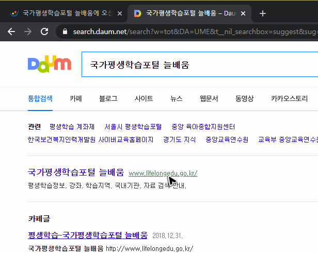Go back with the browser back arrow
Screen dimensions: 318x253
pyautogui.click(x=11, y=31)
